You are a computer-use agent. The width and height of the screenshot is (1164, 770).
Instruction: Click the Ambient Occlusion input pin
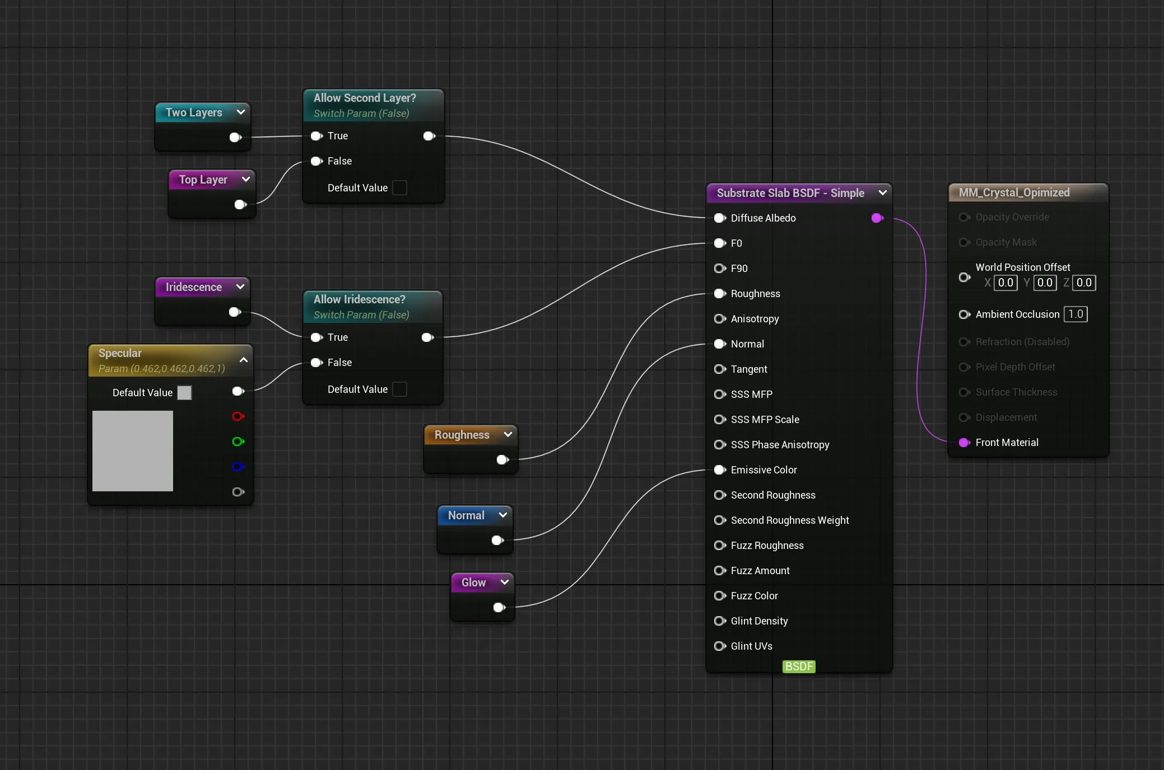click(964, 314)
